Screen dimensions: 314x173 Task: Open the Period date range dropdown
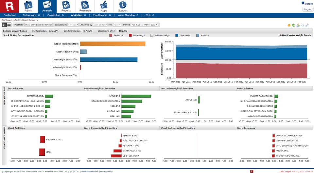pos(145,25)
